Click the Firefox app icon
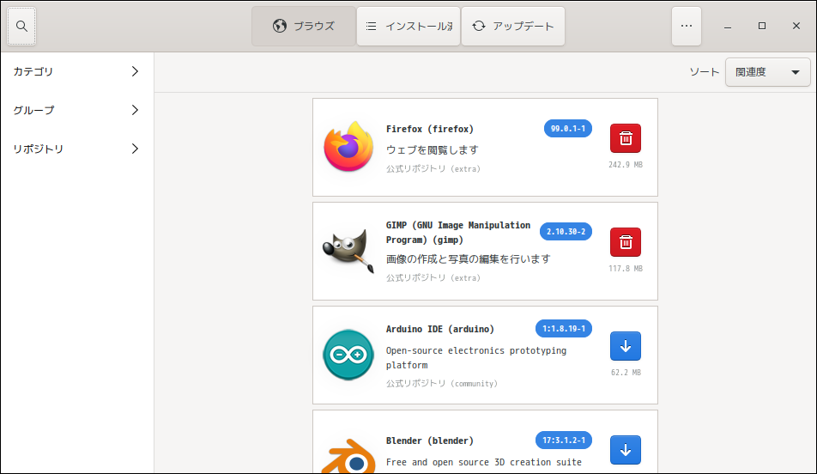 click(x=348, y=147)
